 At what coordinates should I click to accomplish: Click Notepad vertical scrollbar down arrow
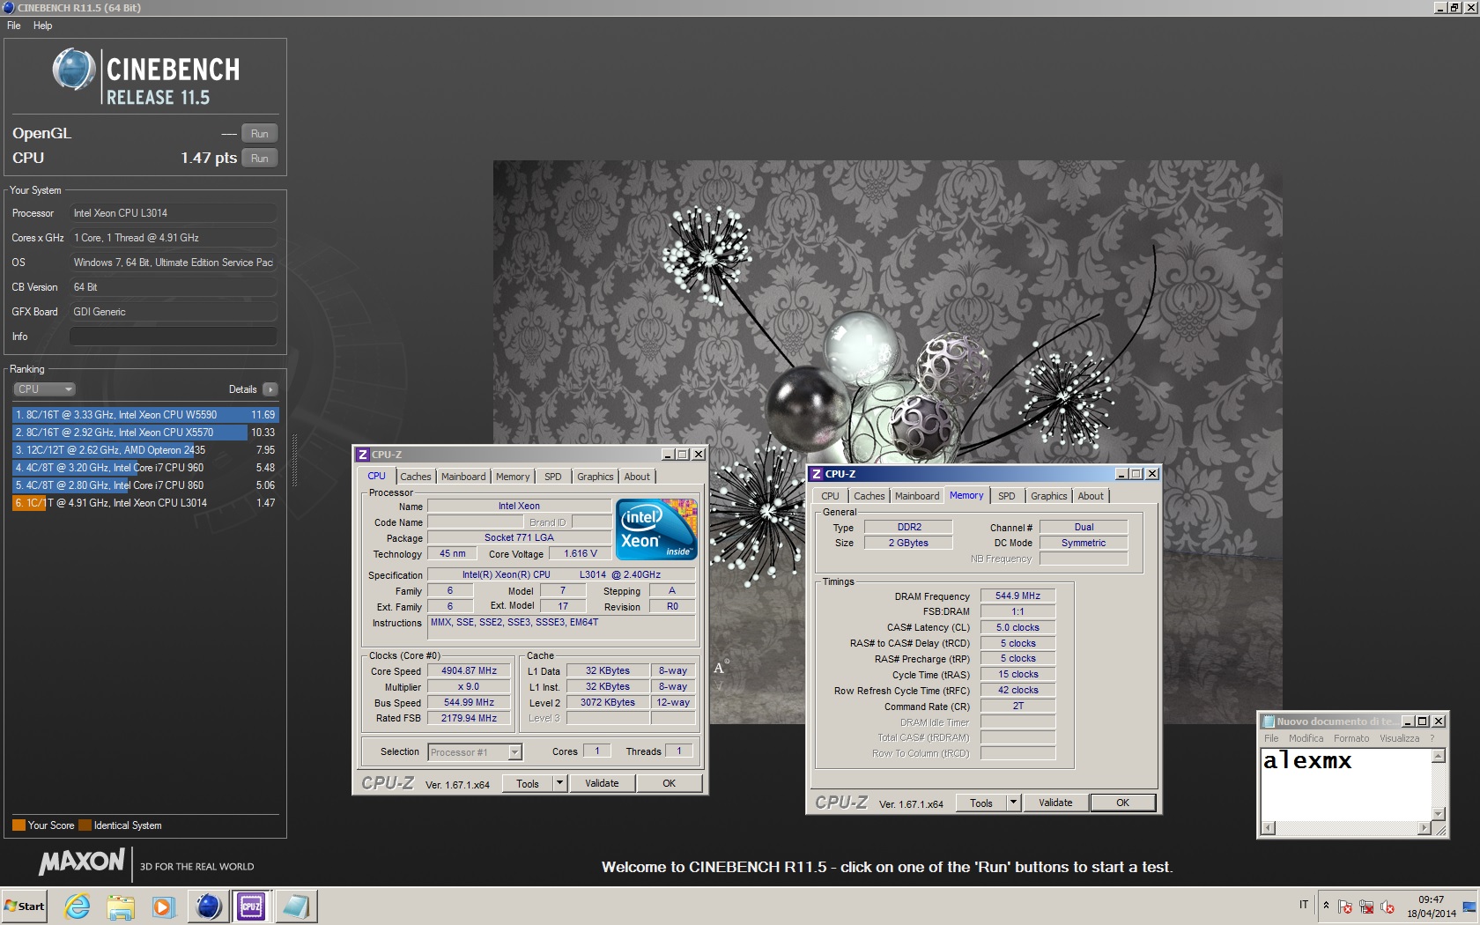point(1439,814)
